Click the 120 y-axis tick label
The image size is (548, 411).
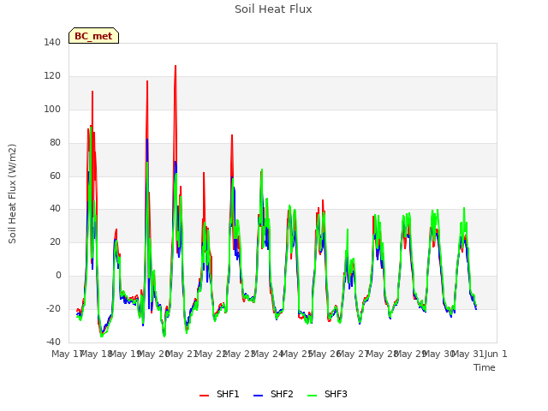pyautogui.click(x=52, y=76)
